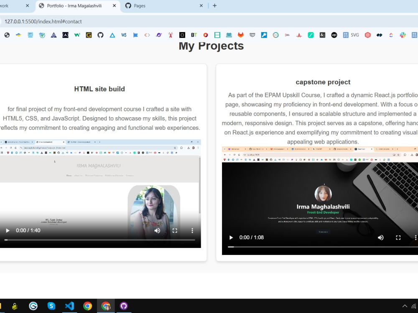Viewport: 418px width, 313px height.
Task: Open the green W³ bookmark
Action: coord(77,35)
